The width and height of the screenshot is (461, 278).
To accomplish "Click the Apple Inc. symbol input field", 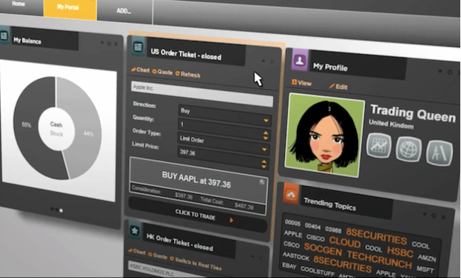I will pos(202,94).
